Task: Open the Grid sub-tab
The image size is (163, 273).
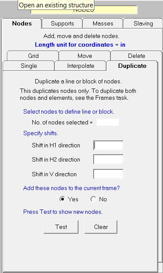Action: [x=33, y=56]
